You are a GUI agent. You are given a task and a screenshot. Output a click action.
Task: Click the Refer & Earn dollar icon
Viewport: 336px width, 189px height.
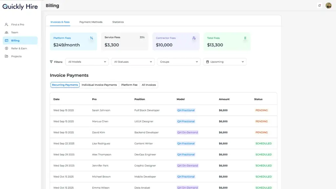(x=7, y=49)
